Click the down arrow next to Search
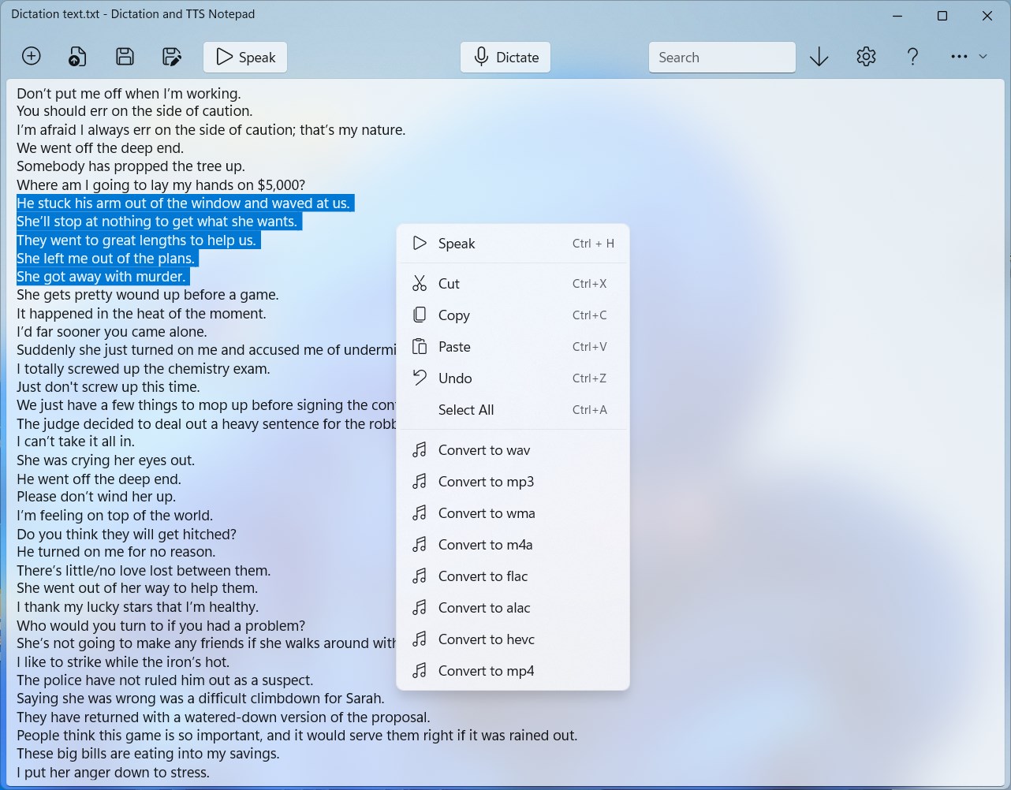The height and width of the screenshot is (790, 1011). tap(819, 57)
